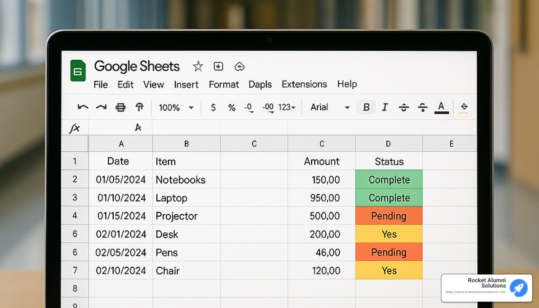Format cells as percent

pos(232,108)
